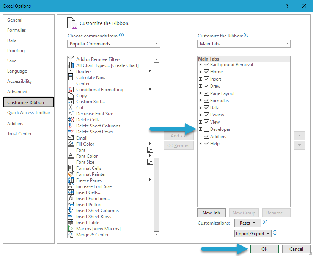This screenshot has width=313, height=256.
Task: Click the Borders command icon
Action: click(x=71, y=71)
